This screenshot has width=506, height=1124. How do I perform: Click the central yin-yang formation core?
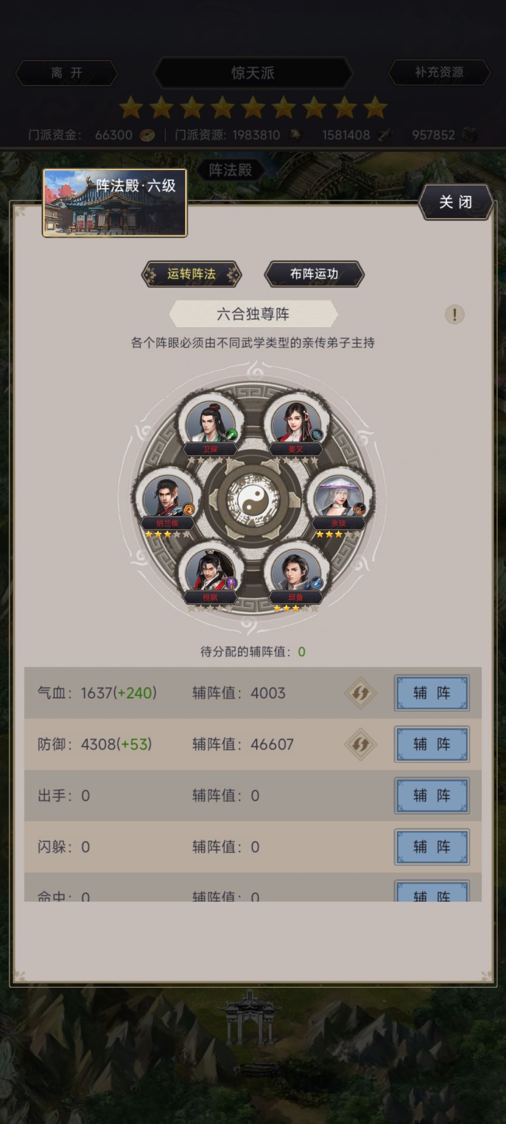pyautogui.click(x=253, y=501)
